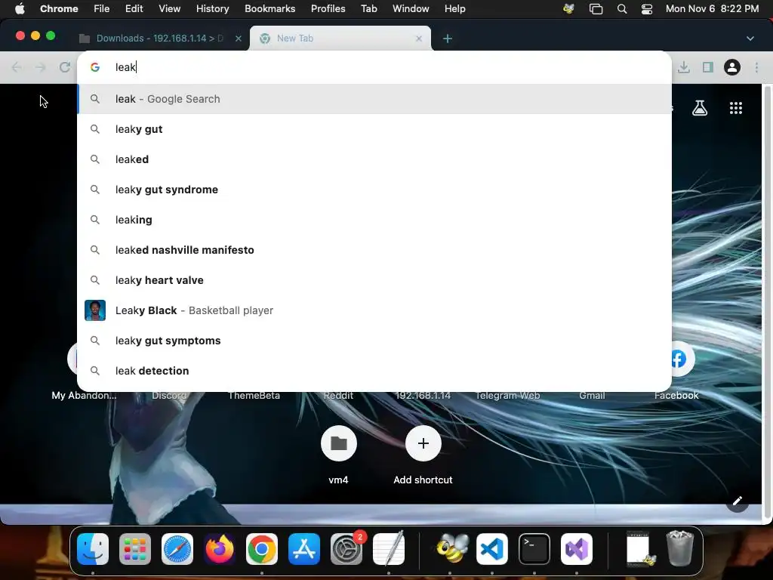This screenshot has width=773, height=580.
Task: Open System Settings in the dock
Action: [346, 549]
